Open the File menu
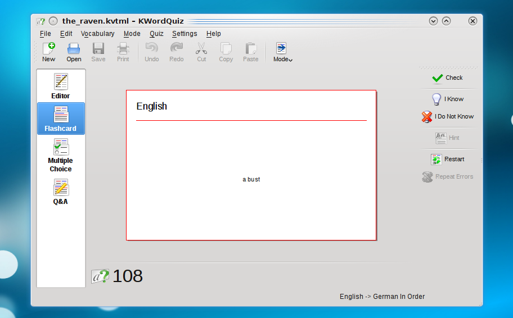 (45, 34)
